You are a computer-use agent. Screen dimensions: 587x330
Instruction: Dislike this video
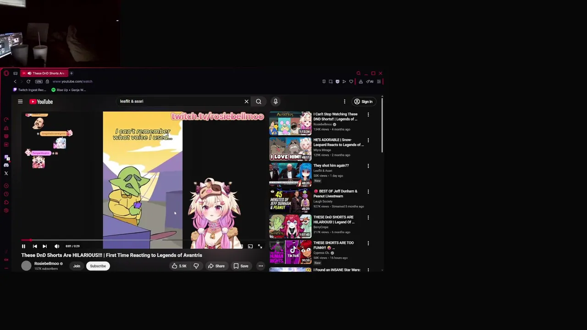(x=196, y=266)
